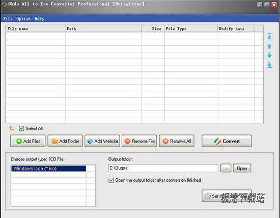The height and width of the screenshot is (218, 280).
Task: Open the Help menu
Action: (39, 19)
